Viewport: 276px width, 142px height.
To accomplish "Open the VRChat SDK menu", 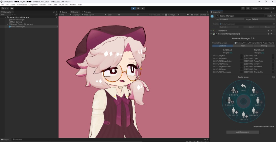I will tap(63, 5).
